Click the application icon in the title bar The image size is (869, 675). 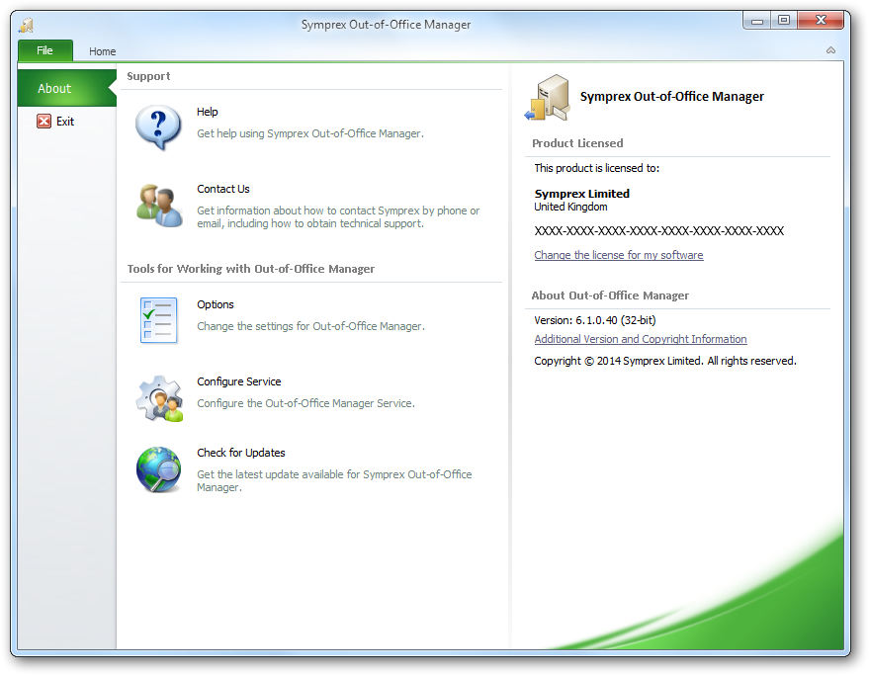[26, 25]
